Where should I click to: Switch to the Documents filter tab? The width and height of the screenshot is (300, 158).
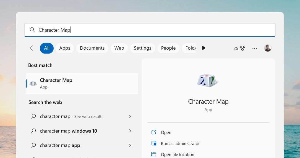[x=92, y=48]
